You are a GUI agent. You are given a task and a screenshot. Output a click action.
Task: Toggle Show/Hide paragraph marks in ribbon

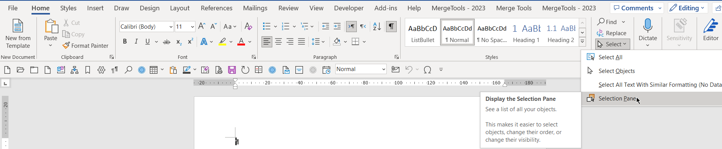pos(391,26)
